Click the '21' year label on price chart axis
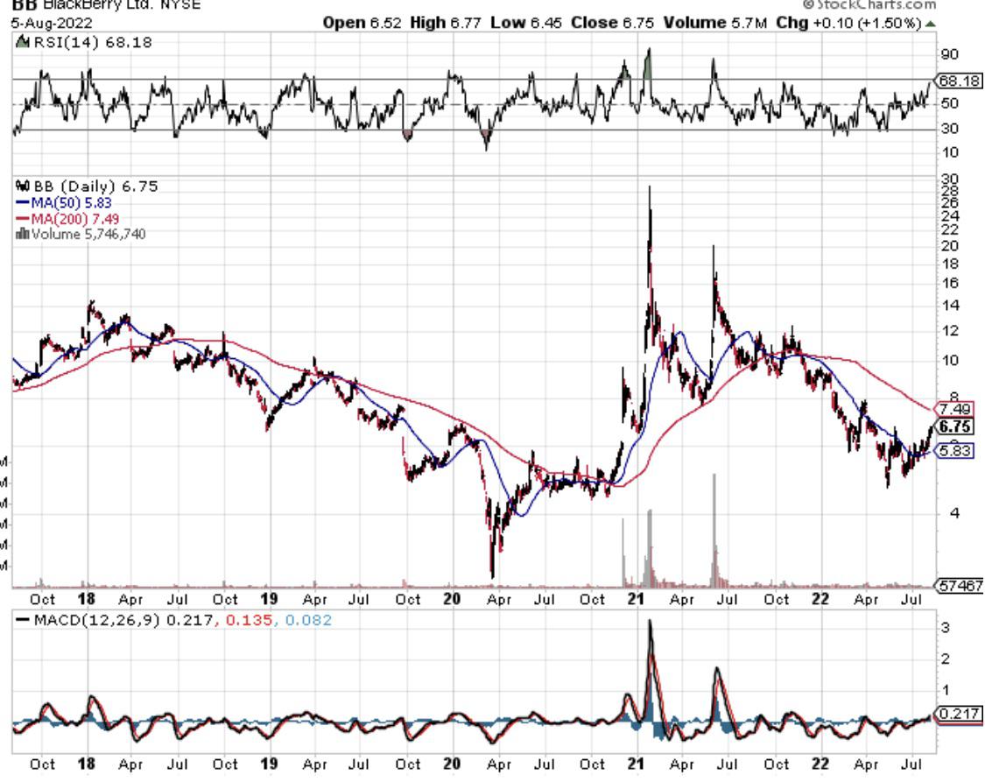 pyautogui.click(x=636, y=599)
